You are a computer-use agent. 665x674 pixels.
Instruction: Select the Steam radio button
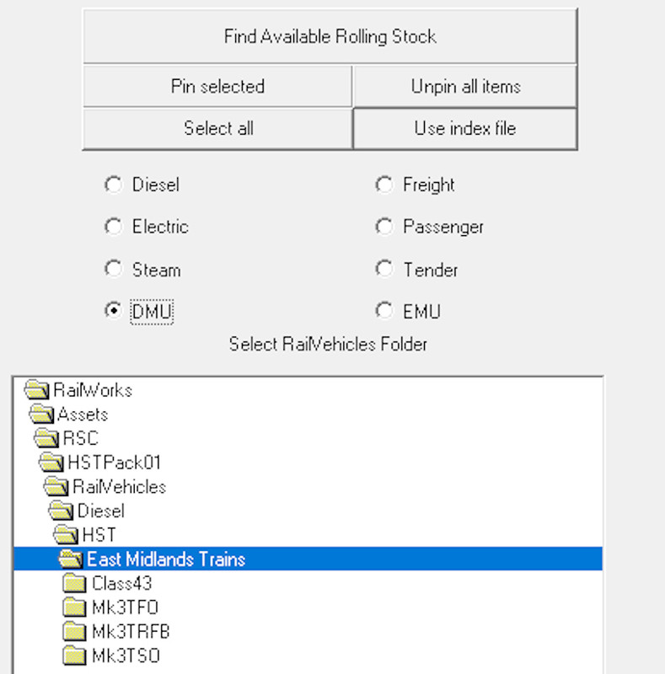114,269
